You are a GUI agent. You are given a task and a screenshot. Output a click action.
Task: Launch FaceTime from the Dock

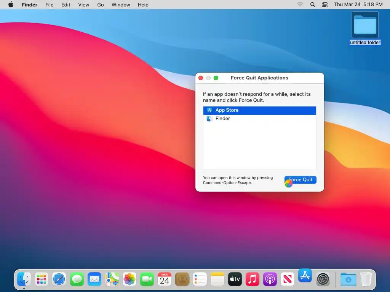[147, 279]
